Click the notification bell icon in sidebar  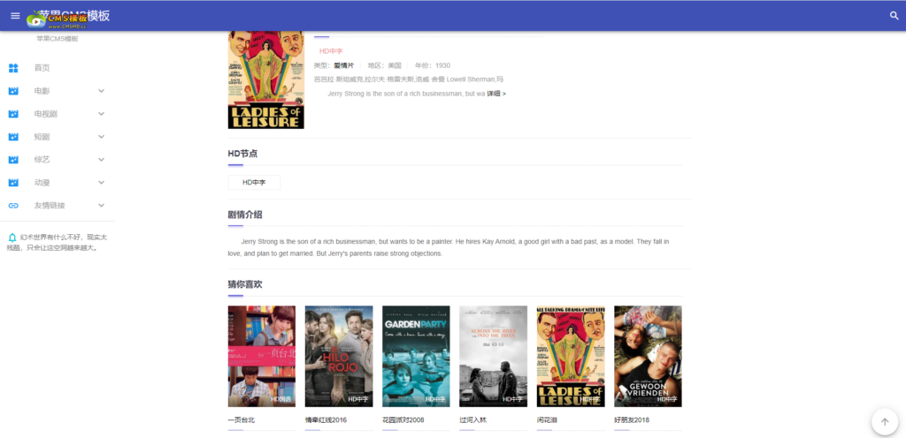click(12, 238)
